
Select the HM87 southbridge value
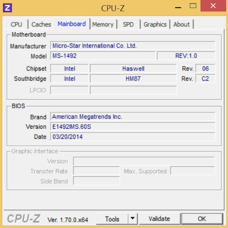click(133, 79)
